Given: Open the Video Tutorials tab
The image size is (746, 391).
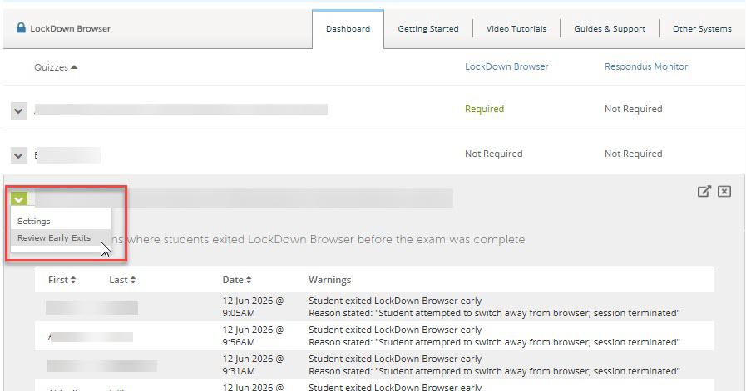Looking at the screenshot, I should (x=516, y=29).
